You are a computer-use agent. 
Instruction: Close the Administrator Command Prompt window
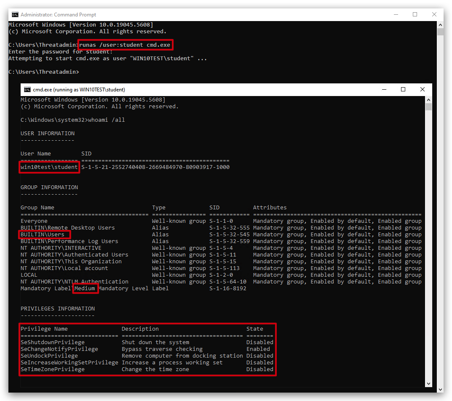[x=434, y=14]
